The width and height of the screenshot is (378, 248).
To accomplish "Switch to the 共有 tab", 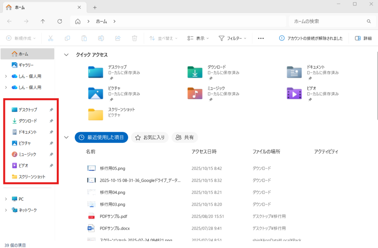I will click(x=185, y=137).
